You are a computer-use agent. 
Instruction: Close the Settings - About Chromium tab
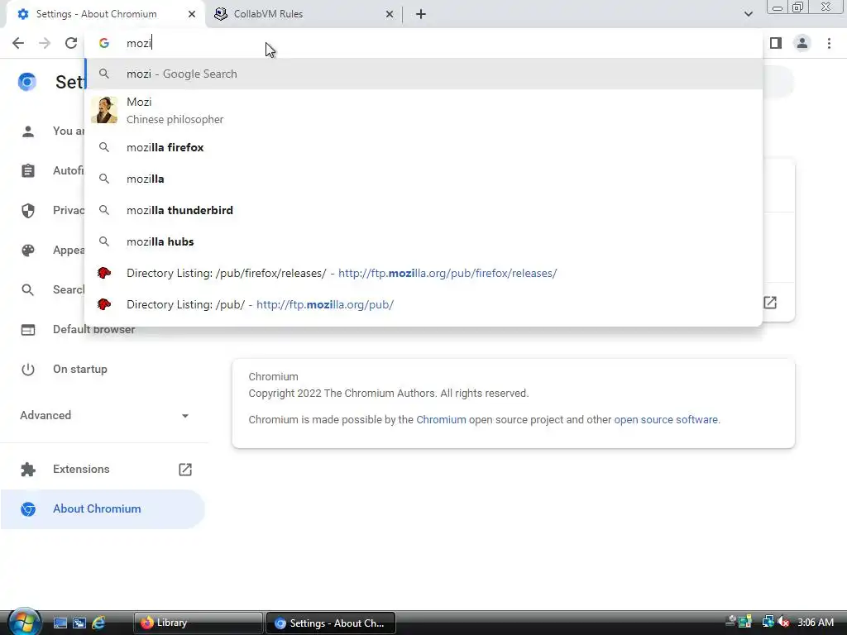pos(192,14)
